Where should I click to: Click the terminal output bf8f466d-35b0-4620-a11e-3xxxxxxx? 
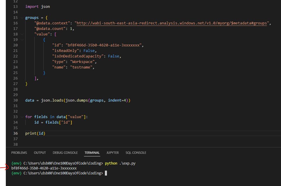(44, 168)
